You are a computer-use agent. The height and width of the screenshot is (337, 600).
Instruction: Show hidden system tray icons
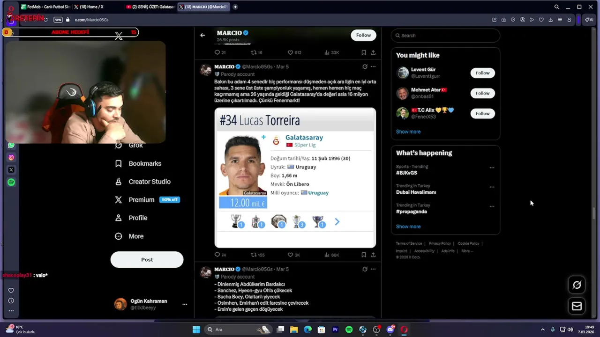(543, 330)
